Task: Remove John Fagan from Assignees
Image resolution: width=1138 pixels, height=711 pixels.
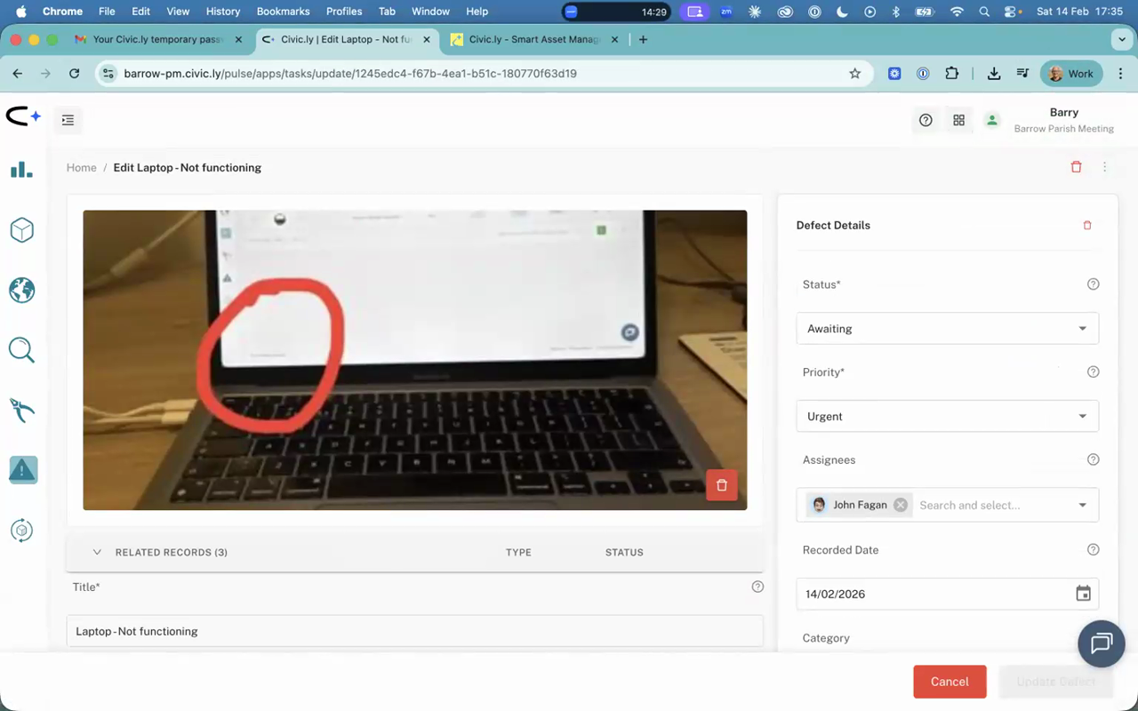Action: (900, 504)
